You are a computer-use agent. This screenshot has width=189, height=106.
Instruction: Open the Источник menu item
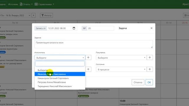coord(13,4)
